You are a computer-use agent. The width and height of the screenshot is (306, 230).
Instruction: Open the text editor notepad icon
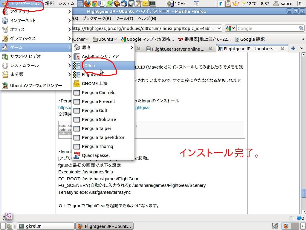pyautogui.click(x=138, y=3)
